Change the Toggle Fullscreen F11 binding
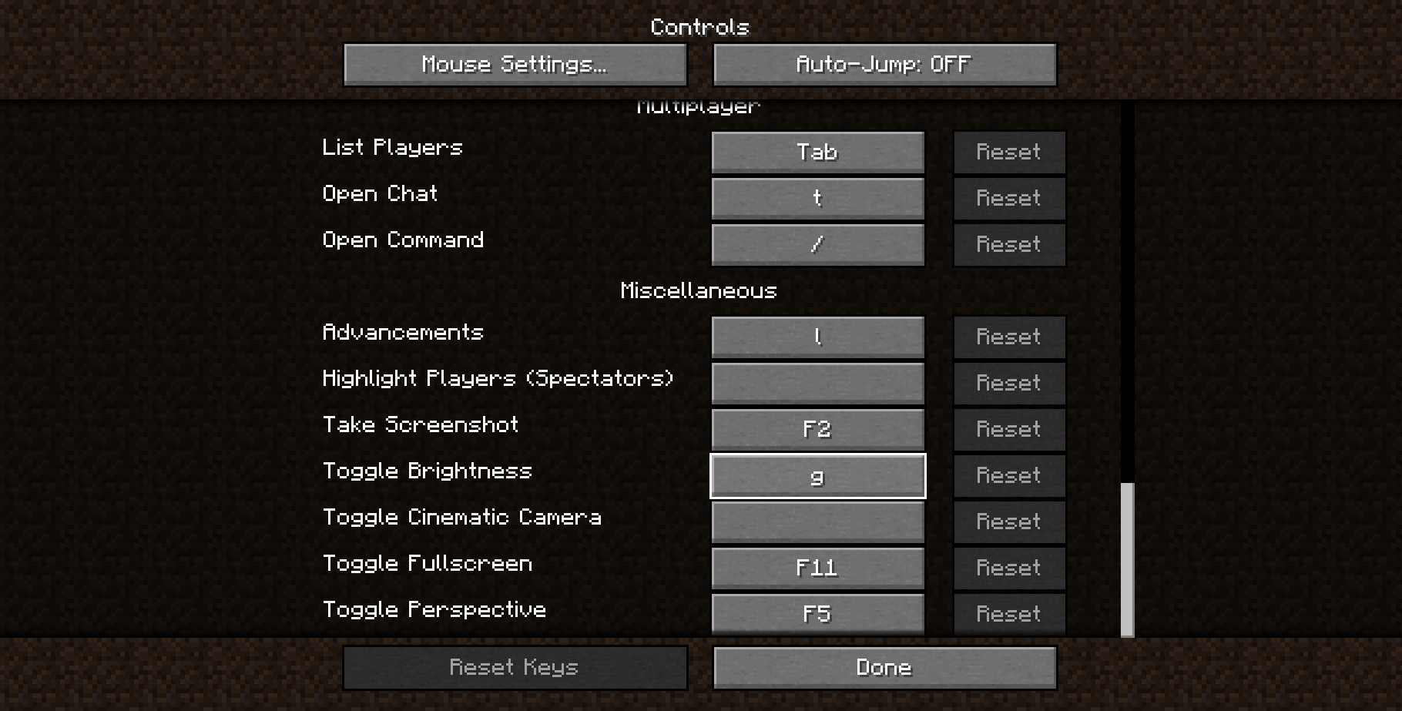The height and width of the screenshot is (711, 1402). [x=817, y=568]
